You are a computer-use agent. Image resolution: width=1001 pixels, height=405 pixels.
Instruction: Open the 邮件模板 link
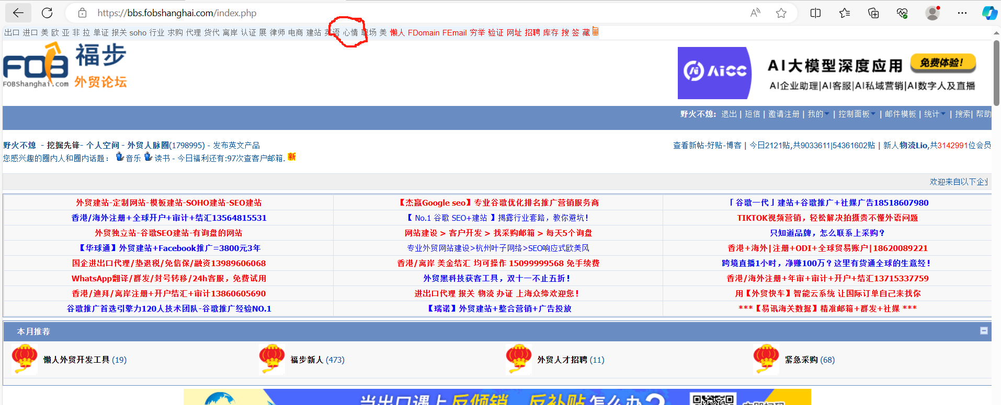point(901,114)
